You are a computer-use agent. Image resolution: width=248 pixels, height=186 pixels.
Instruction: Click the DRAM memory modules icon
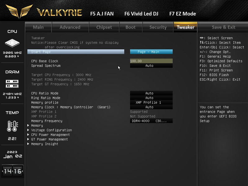pyautogui.click(x=12, y=84)
